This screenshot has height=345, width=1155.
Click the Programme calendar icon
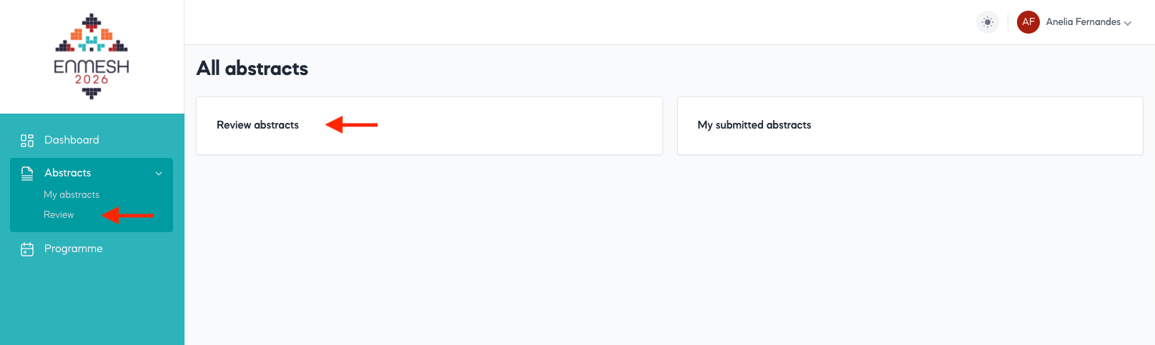[x=27, y=249]
